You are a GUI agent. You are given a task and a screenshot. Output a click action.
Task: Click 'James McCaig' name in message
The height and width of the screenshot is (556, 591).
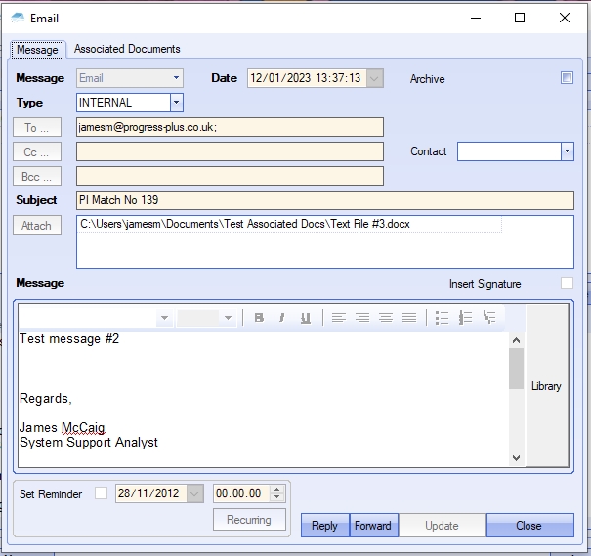tap(63, 427)
